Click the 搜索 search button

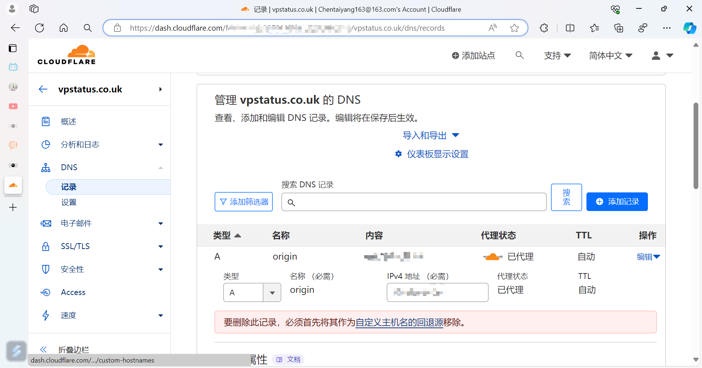click(x=566, y=197)
